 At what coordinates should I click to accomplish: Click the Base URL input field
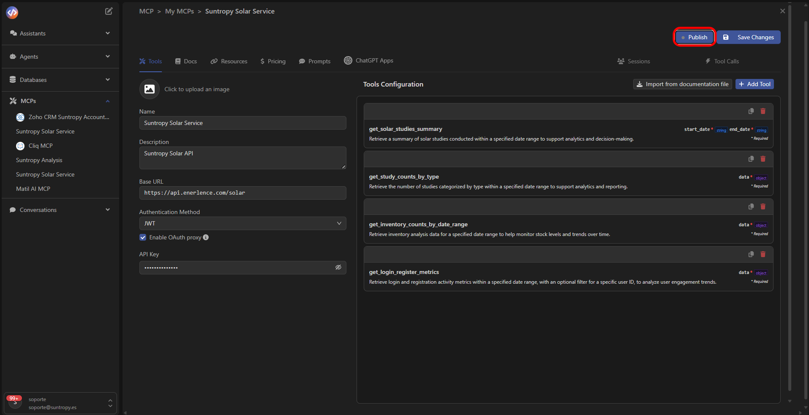click(x=242, y=193)
